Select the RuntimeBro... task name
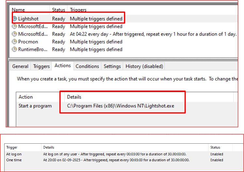This screenshot has width=244, height=172. 33,49
